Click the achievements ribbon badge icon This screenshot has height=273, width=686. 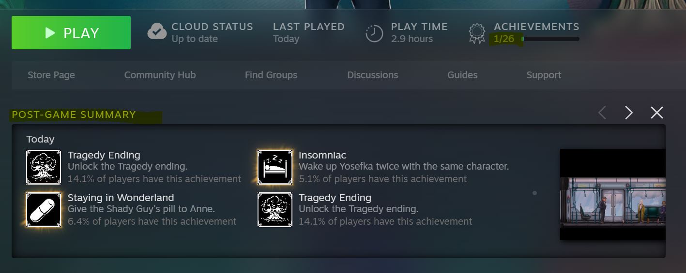pyautogui.click(x=477, y=34)
